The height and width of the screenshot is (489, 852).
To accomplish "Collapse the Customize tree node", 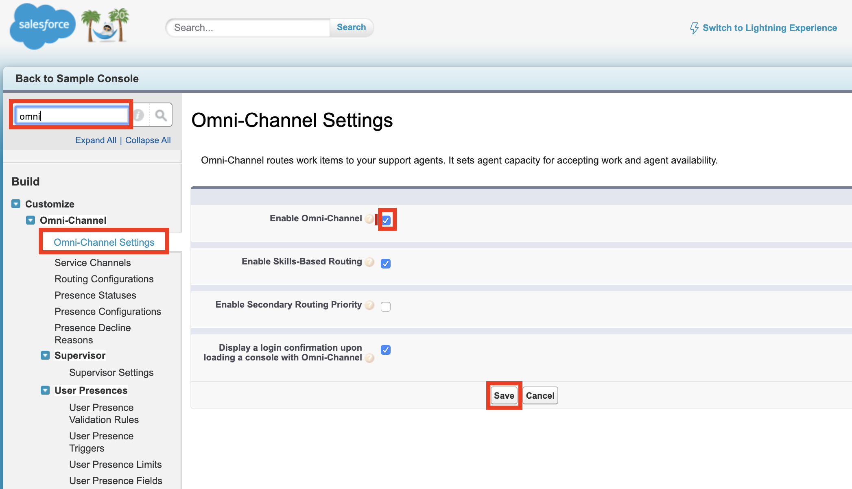I will click(x=16, y=204).
